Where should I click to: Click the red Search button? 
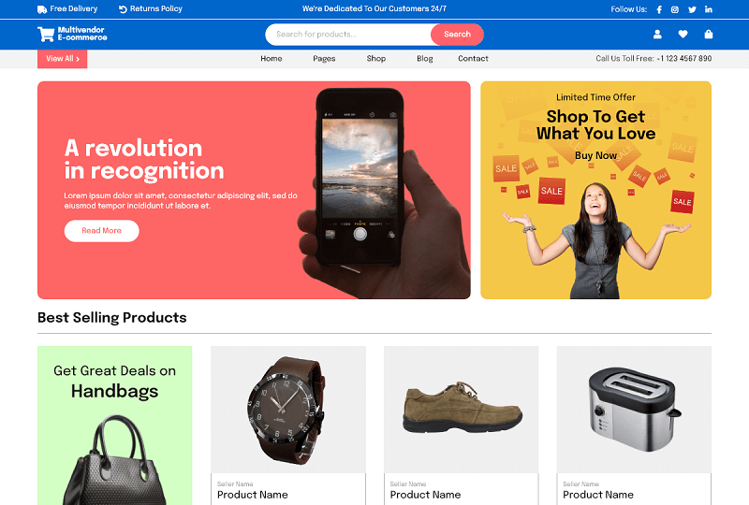point(457,35)
